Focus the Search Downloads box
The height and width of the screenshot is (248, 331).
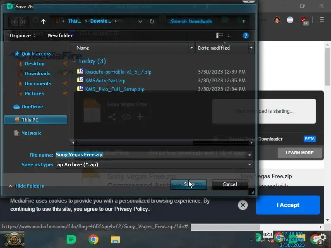click(x=191, y=21)
